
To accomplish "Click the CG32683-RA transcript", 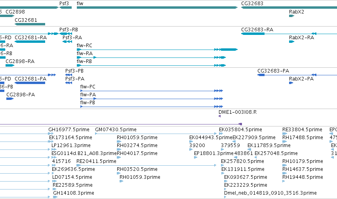I will (289, 34).
